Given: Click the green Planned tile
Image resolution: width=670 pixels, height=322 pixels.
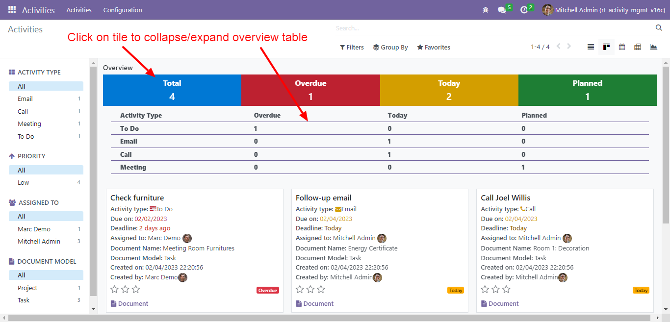Looking at the screenshot, I should (588, 90).
